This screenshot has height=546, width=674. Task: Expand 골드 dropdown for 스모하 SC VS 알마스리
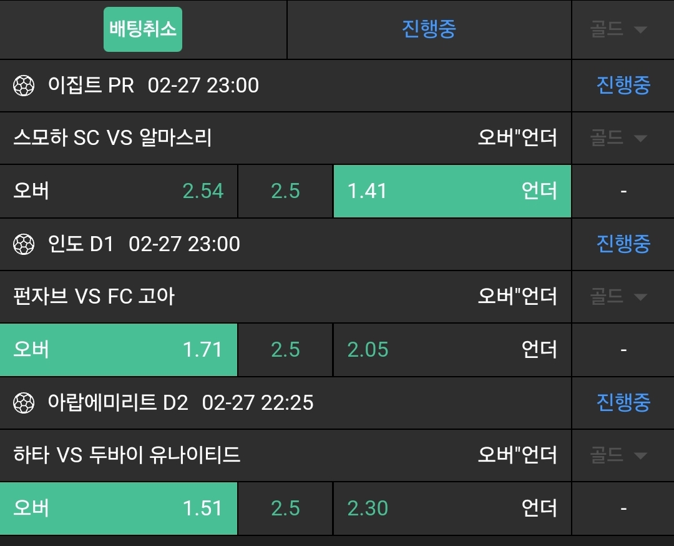tap(617, 138)
